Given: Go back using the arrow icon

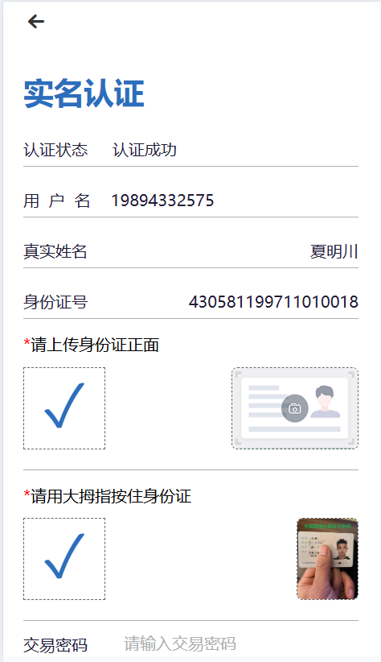Looking at the screenshot, I should pyautogui.click(x=36, y=21).
